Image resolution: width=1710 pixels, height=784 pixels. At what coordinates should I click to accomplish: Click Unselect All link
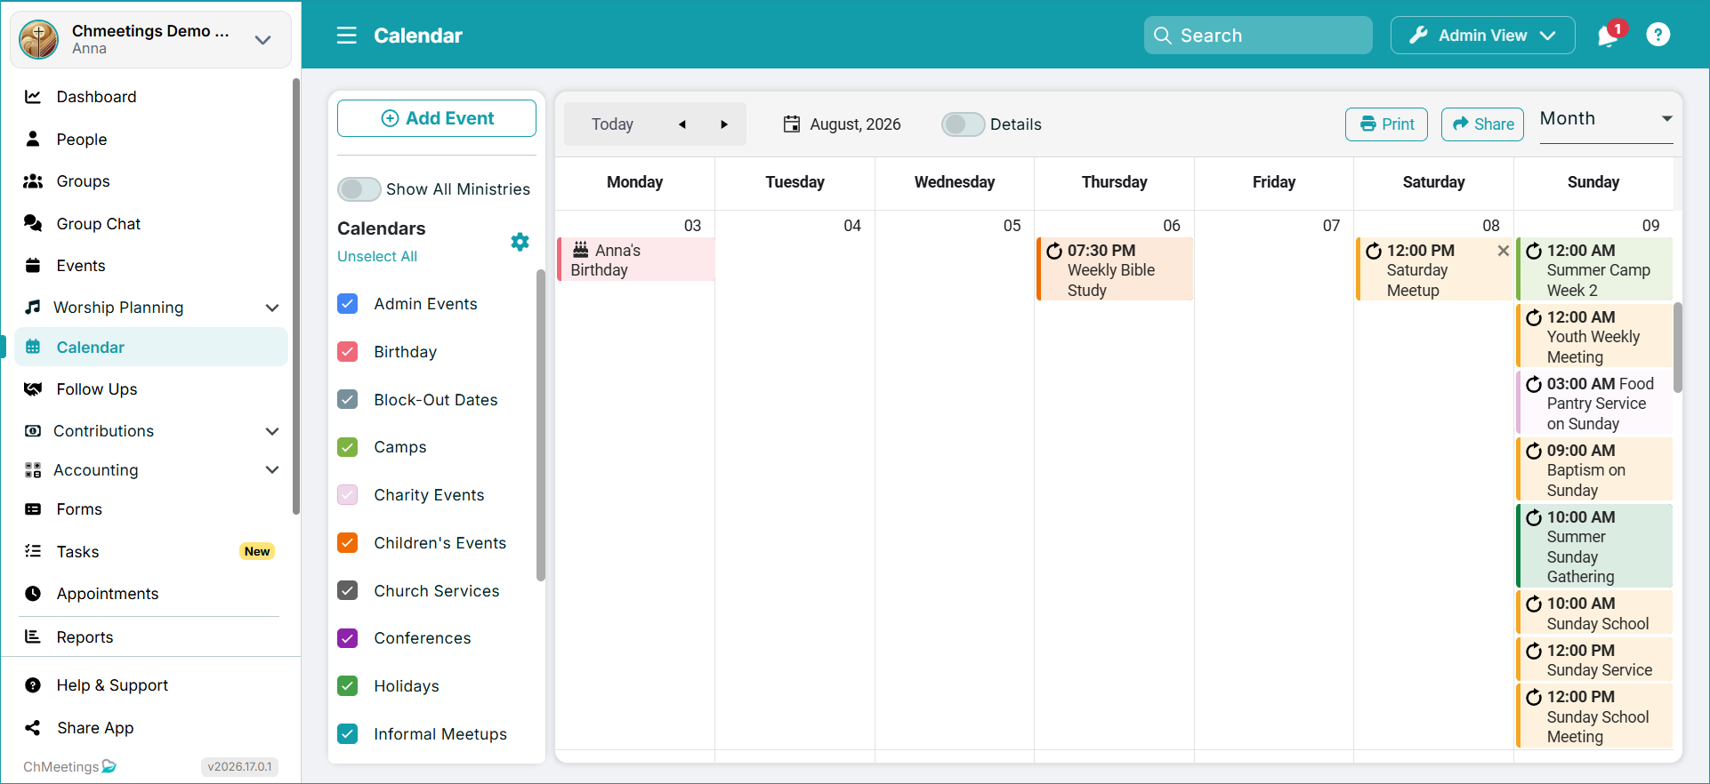377,256
